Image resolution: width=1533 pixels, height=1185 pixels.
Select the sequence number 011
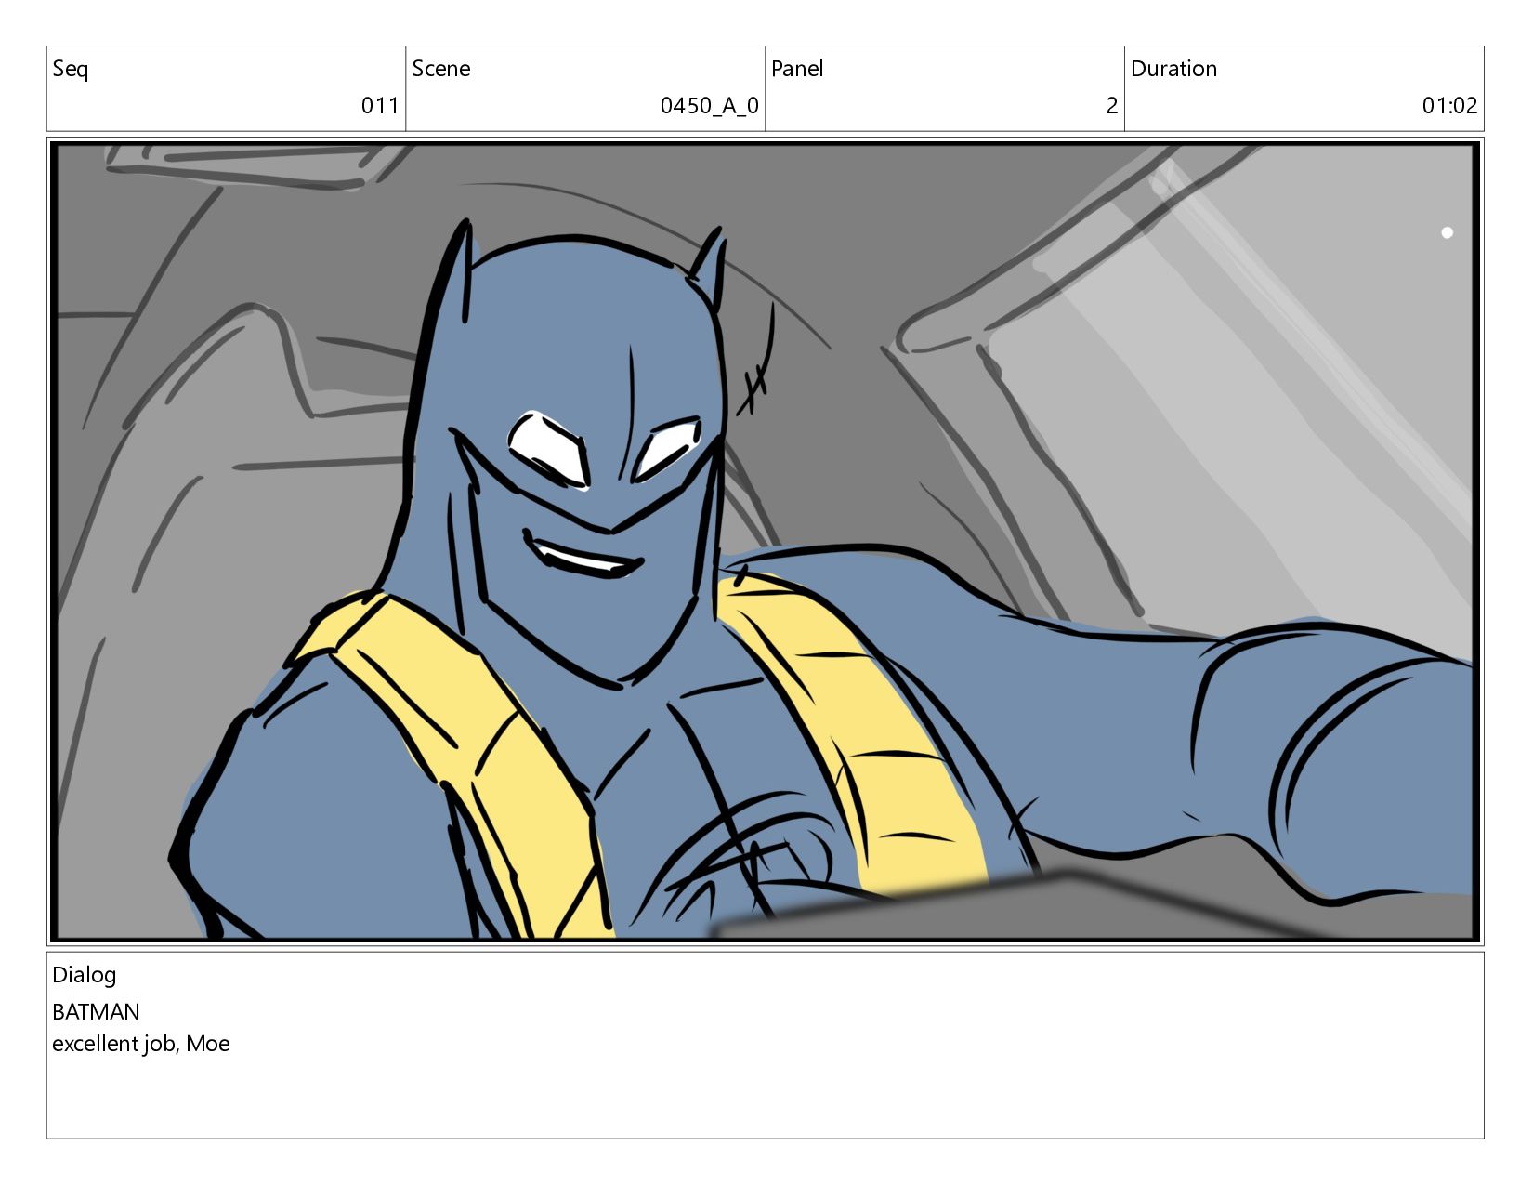[380, 106]
